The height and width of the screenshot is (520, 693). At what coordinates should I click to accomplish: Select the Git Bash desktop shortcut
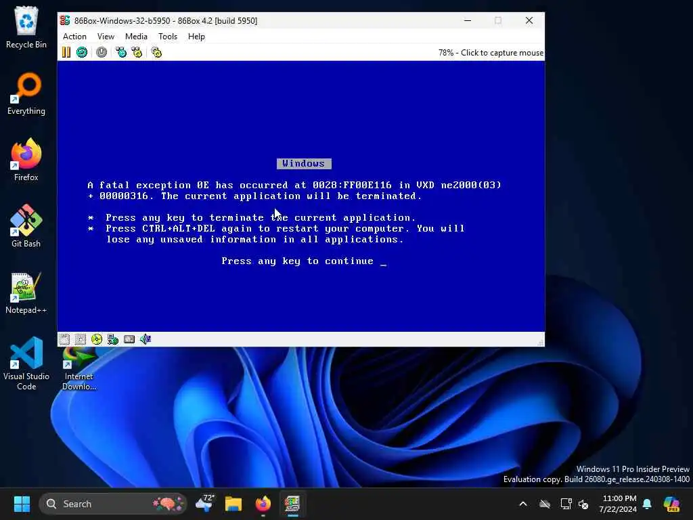click(26, 226)
